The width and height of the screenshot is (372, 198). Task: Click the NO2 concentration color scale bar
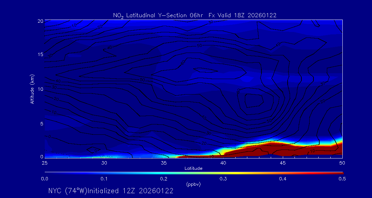point(194,173)
